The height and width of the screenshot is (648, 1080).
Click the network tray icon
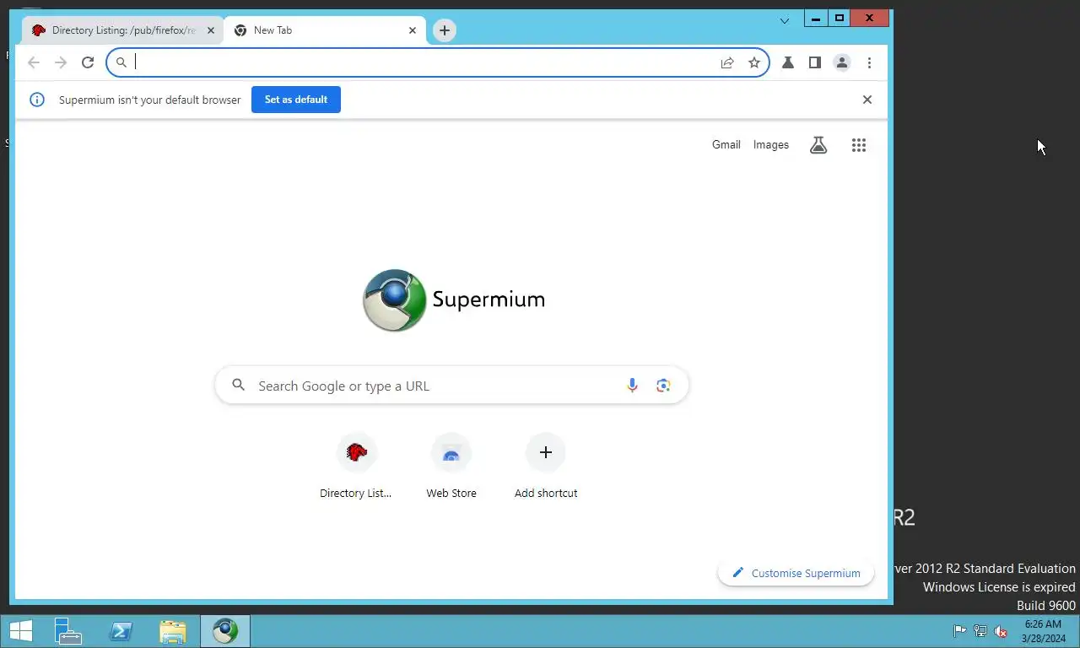coord(980,631)
